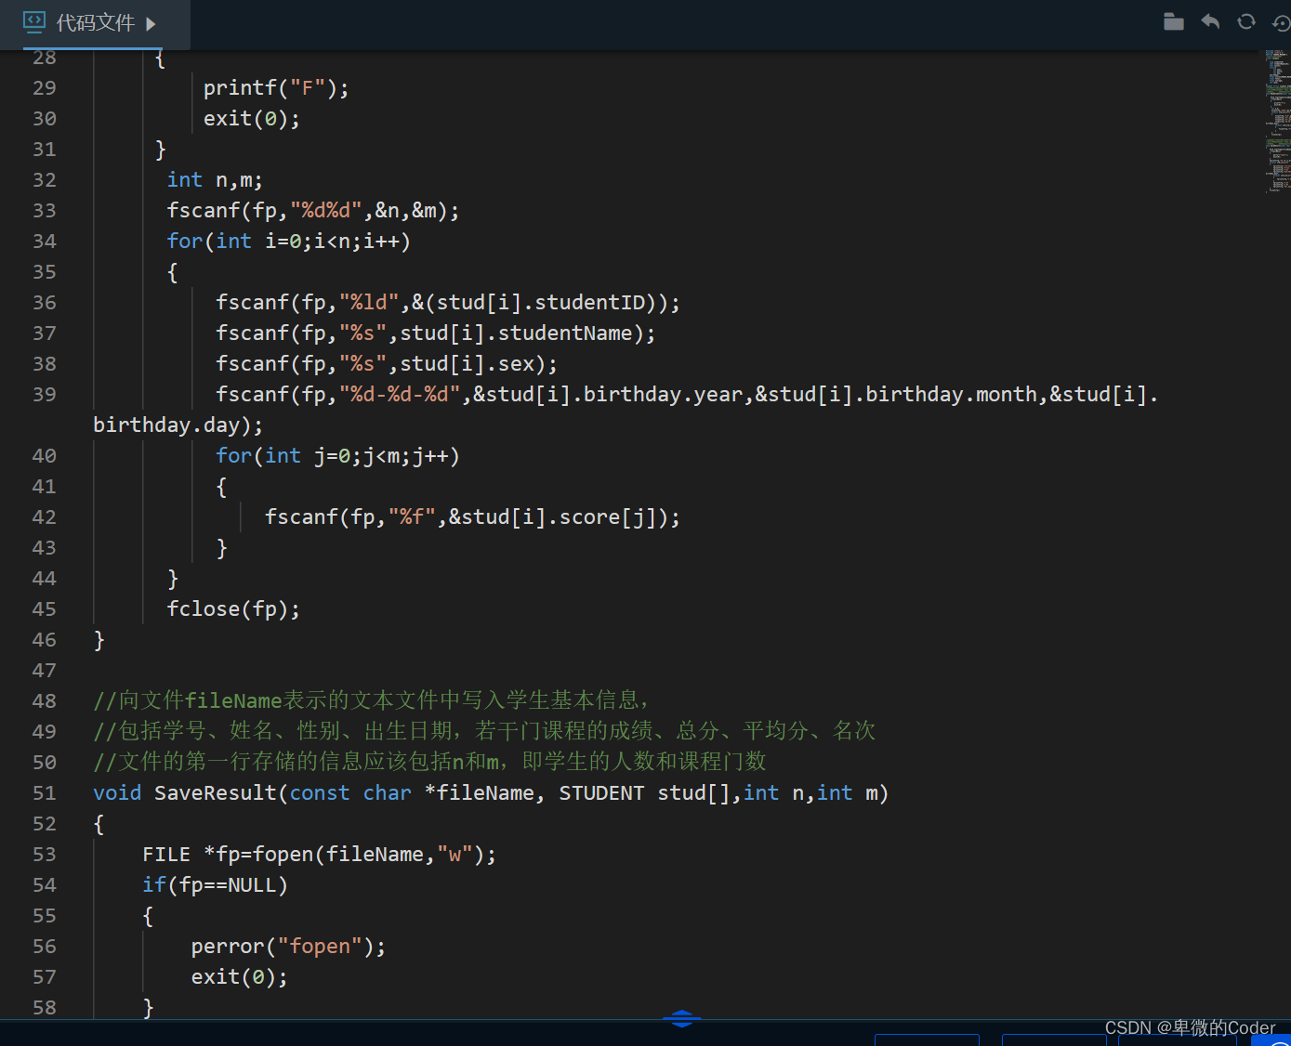Click the code minimap preview
Image resolution: width=1291 pixels, height=1046 pixels.
point(1276,121)
